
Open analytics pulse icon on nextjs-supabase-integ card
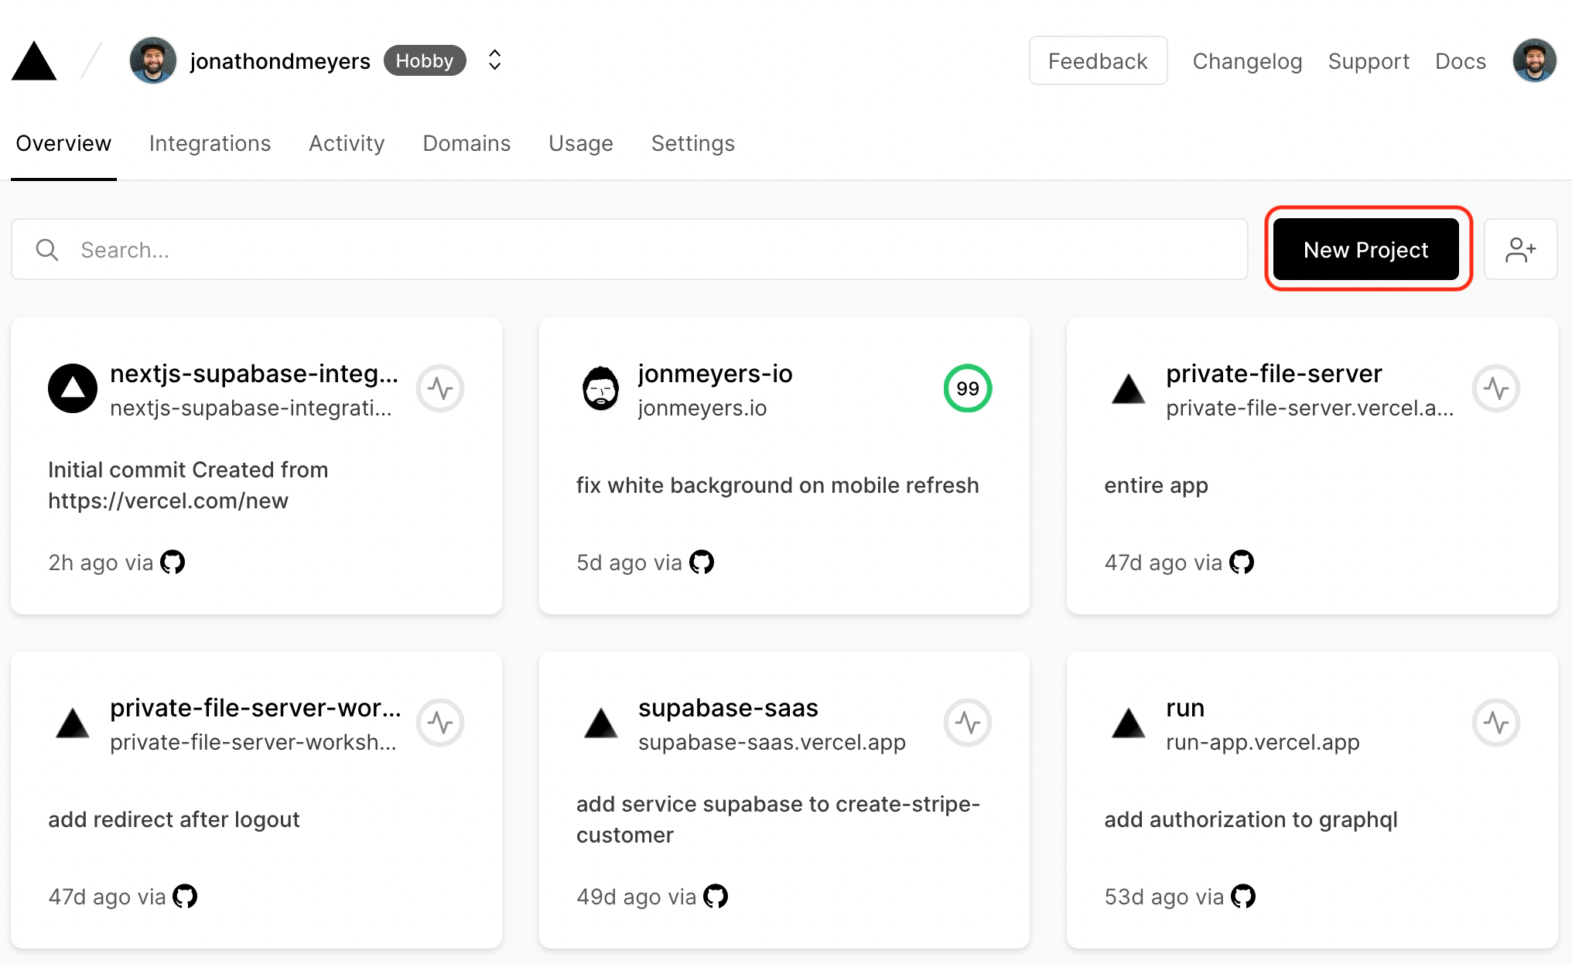440,388
